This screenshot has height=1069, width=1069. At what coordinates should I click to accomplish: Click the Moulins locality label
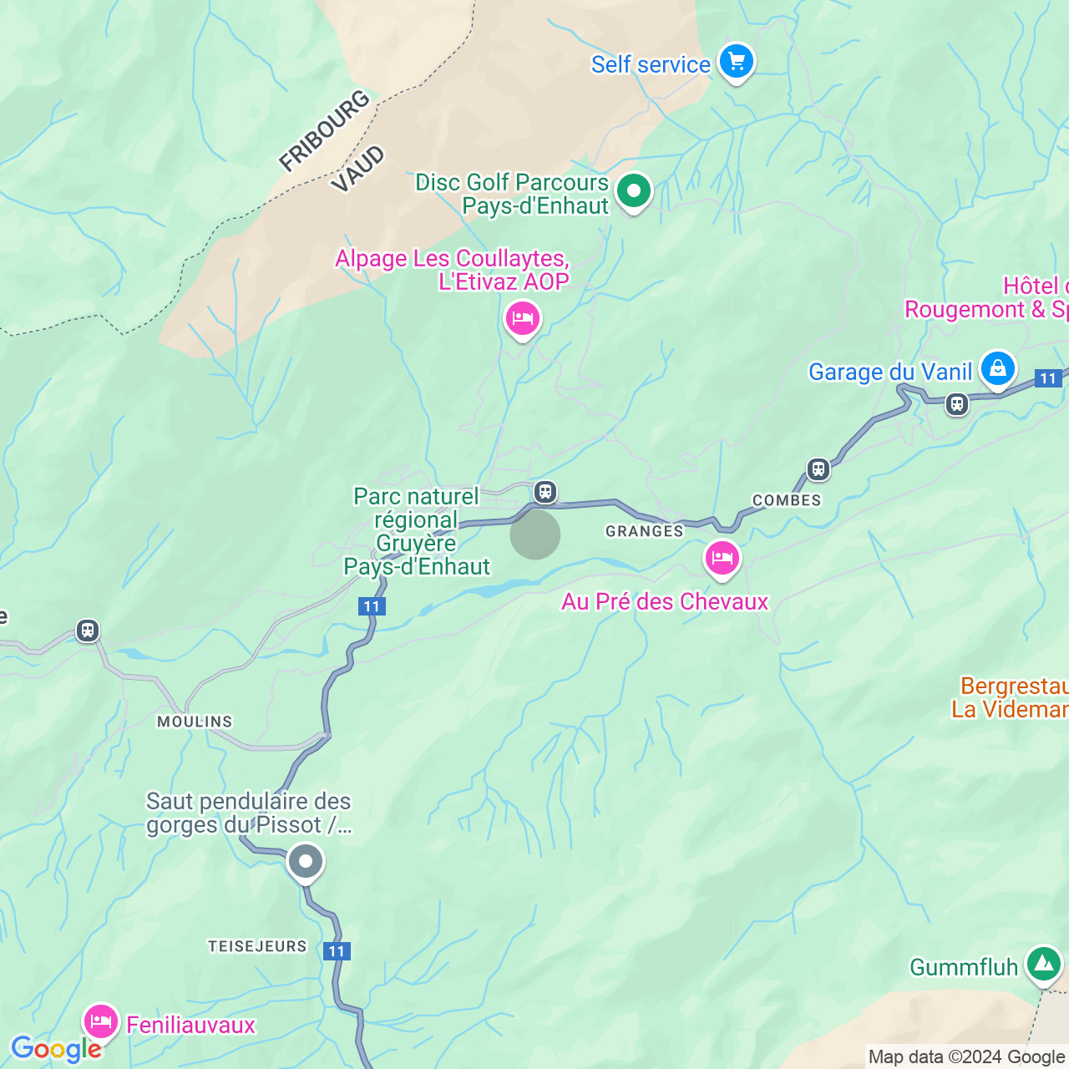[195, 722]
